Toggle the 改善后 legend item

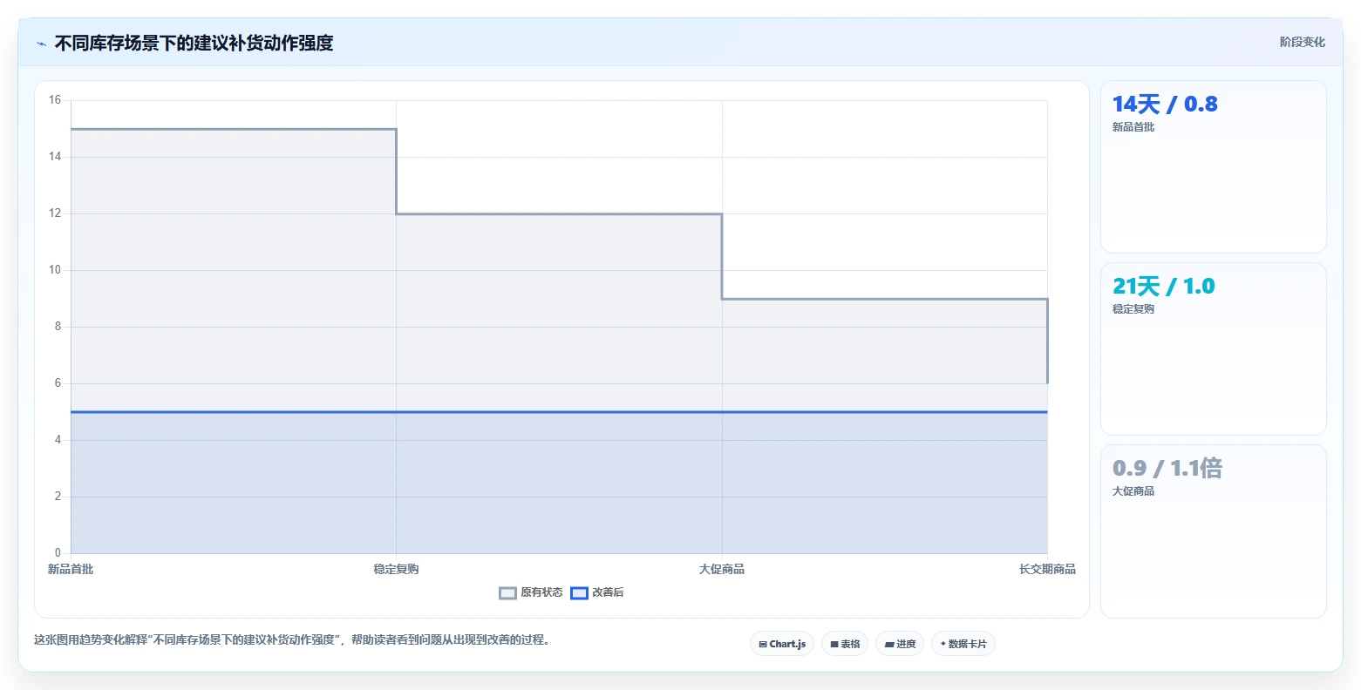pyautogui.click(x=597, y=592)
